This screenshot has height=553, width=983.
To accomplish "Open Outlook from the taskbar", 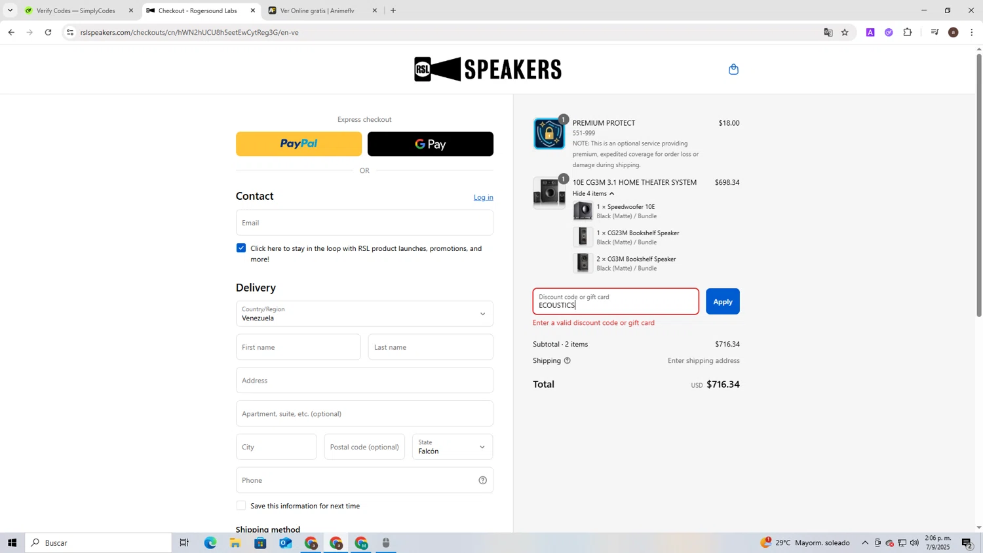I will pyautogui.click(x=286, y=543).
